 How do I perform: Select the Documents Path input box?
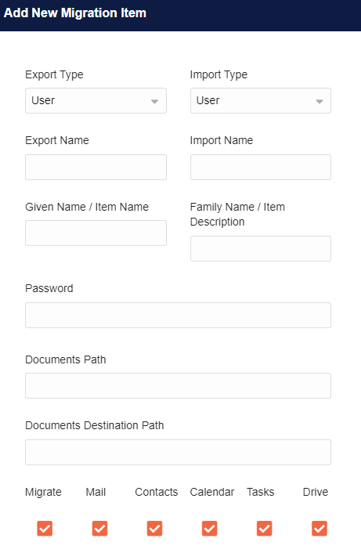[178, 385]
